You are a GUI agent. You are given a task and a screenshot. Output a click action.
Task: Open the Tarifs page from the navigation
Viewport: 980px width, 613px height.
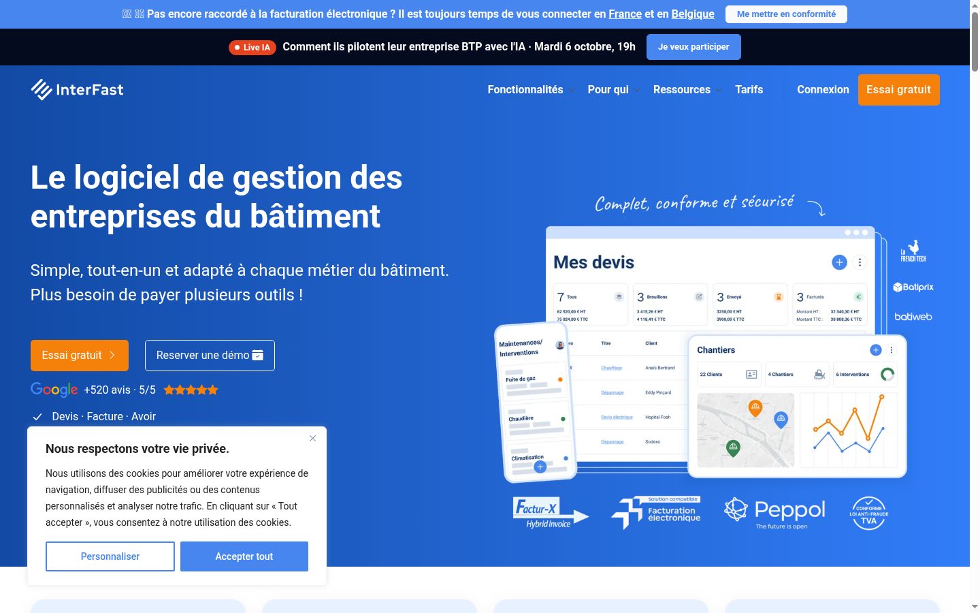tap(749, 90)
